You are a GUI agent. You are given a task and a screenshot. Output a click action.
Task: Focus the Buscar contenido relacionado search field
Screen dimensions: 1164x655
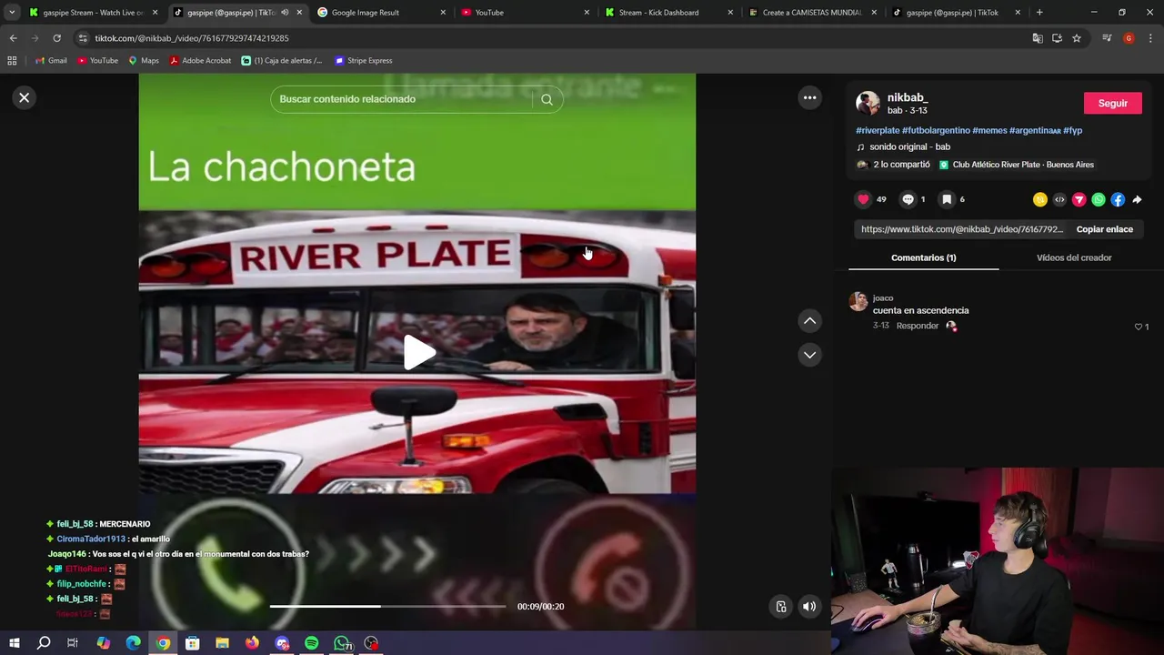[x=400, y=99]
